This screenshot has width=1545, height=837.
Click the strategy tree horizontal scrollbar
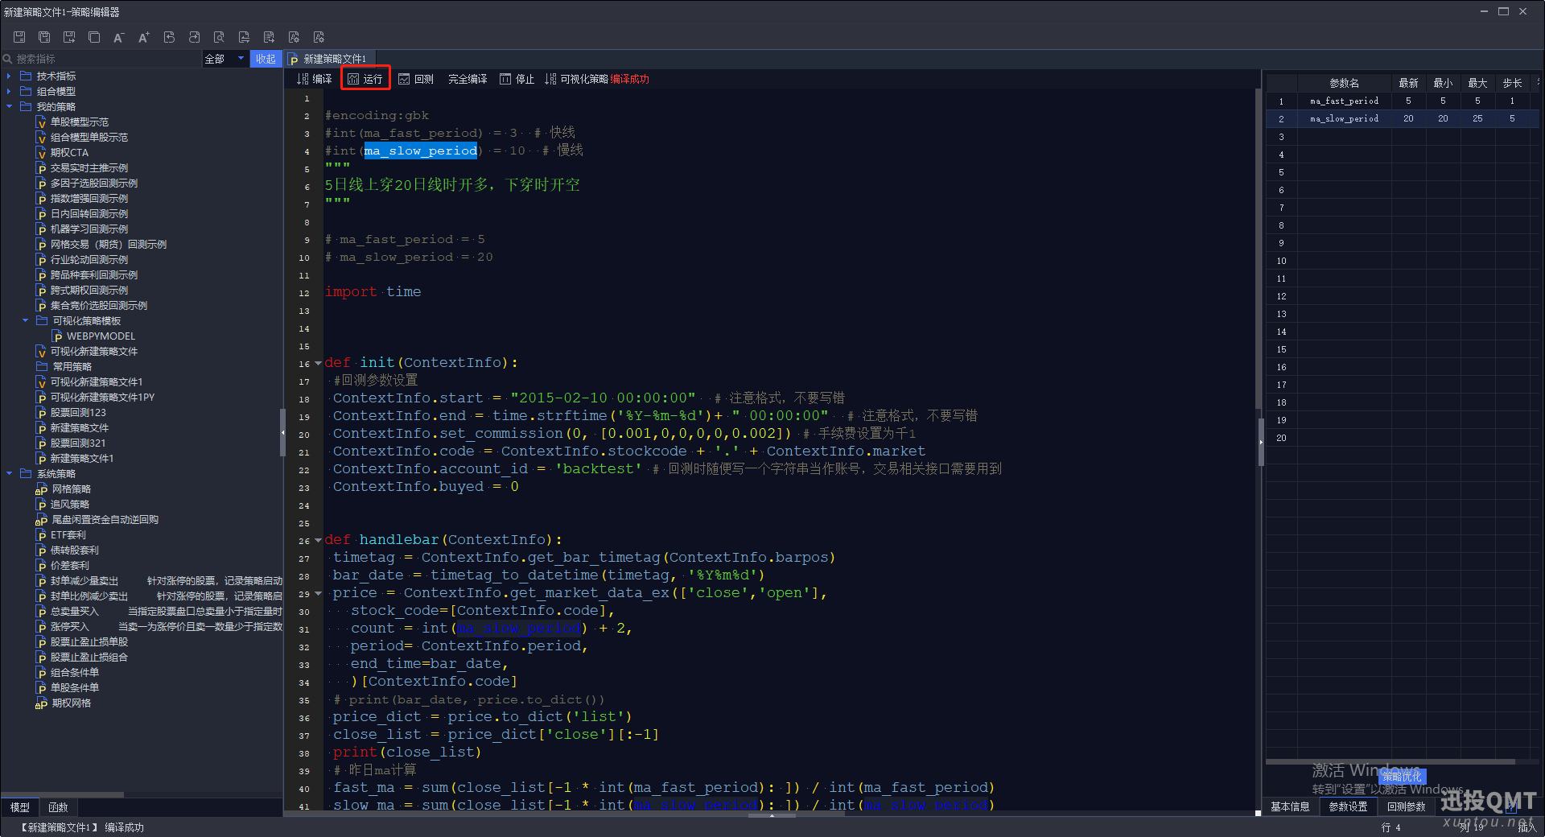coord(63,794)
